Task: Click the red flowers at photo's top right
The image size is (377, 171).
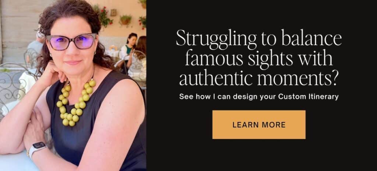Action: pyautogui.click(x=143, y=22)
